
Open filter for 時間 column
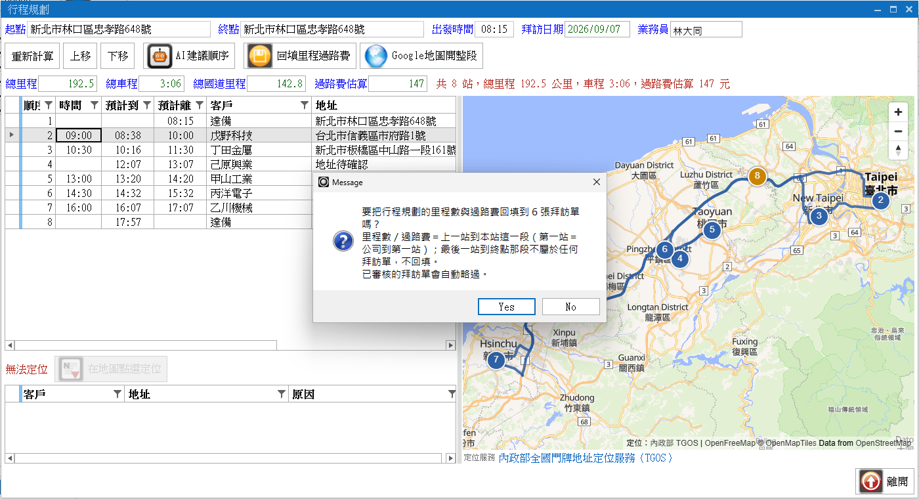pyautogui.click(x=94, y=105)
